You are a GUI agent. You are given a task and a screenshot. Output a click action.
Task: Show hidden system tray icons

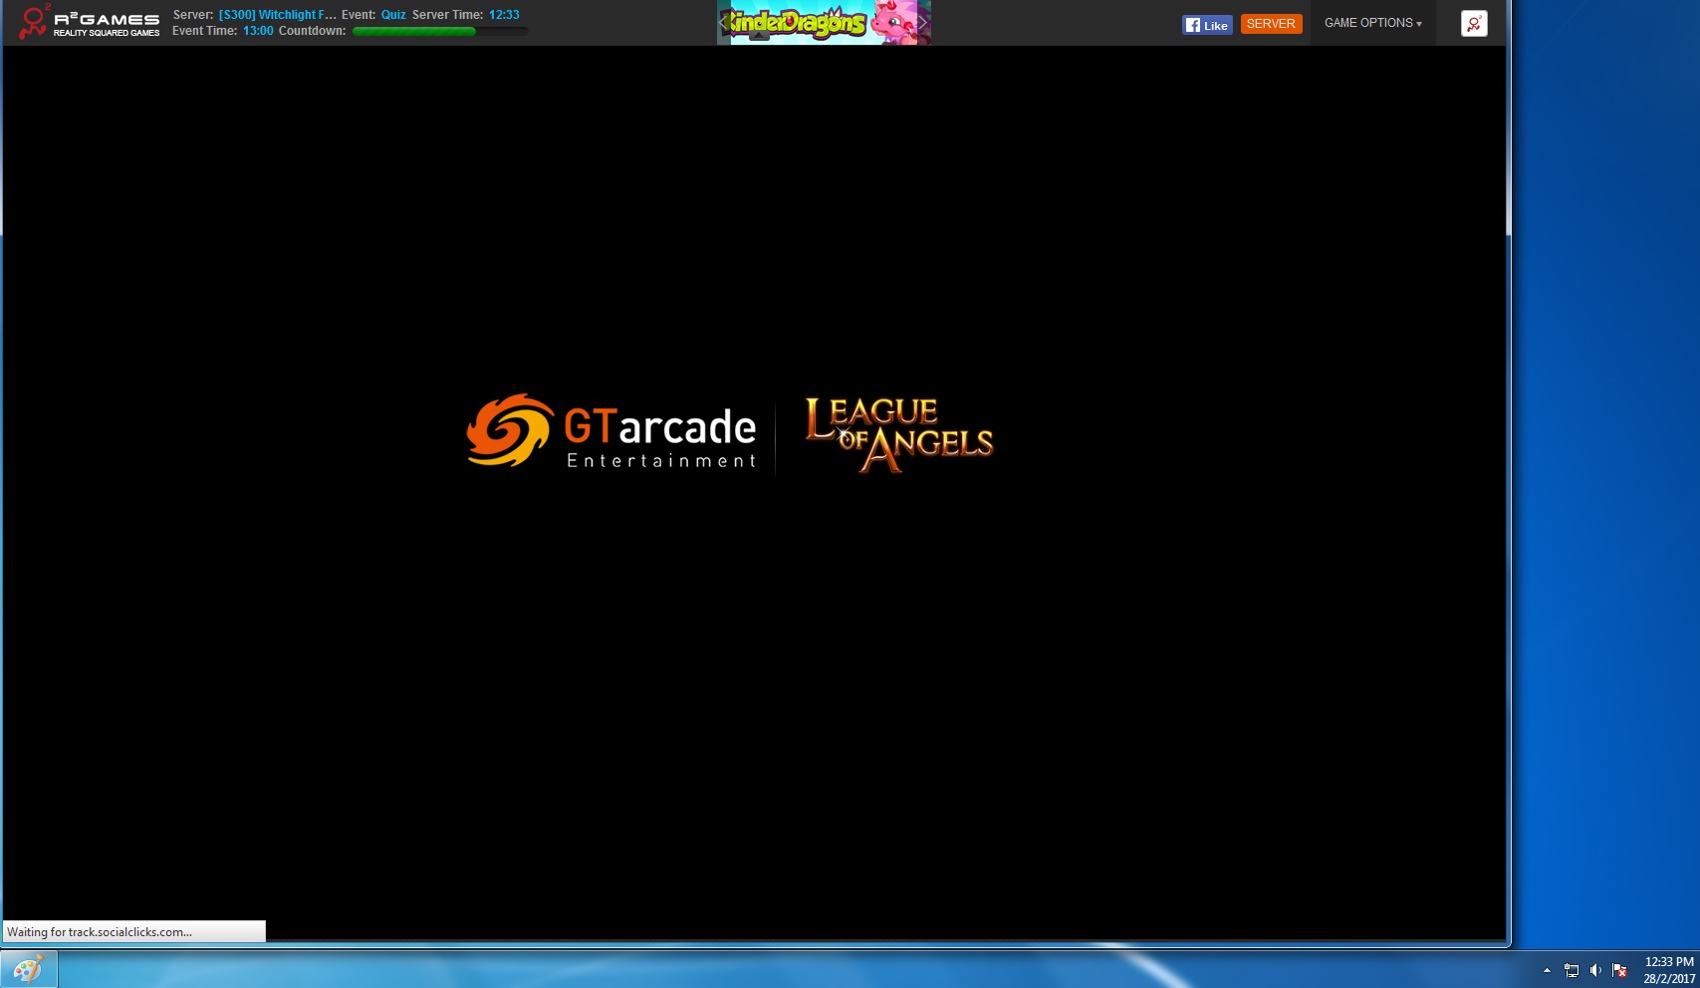click(1547, 970)
